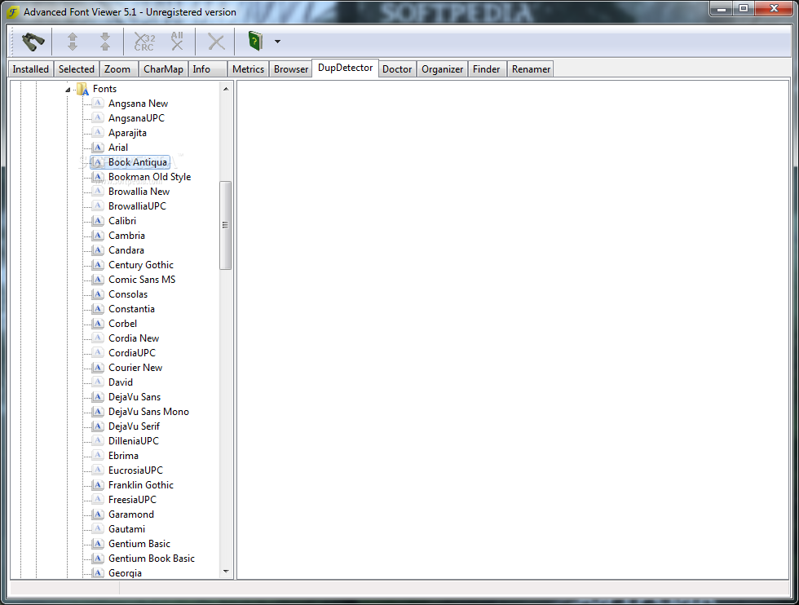Collapse the Fonts folder node
799x605 pixels.
(x=68, y=90)
